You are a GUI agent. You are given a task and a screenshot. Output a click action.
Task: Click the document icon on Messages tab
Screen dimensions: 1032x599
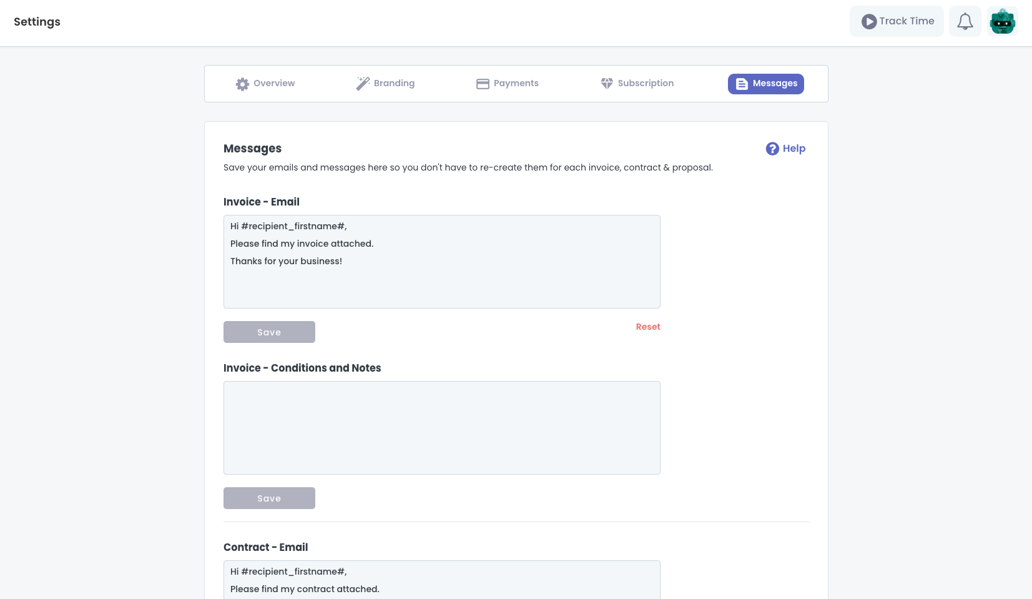(x=742, y=84)
